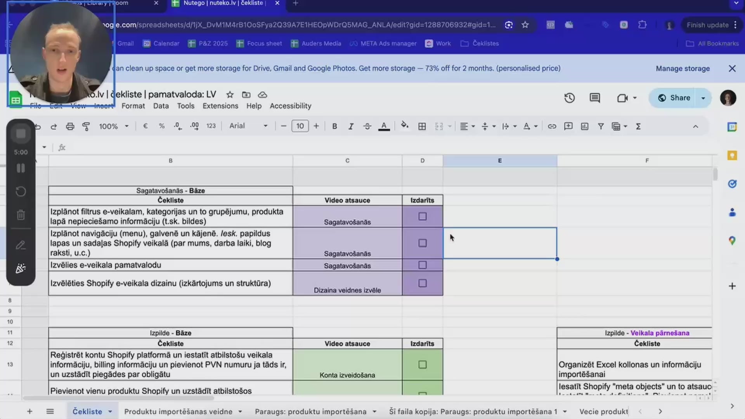The height and width of the screenshot is (419, 745).
Task: Open the text color picker
Action: point(384,126)
